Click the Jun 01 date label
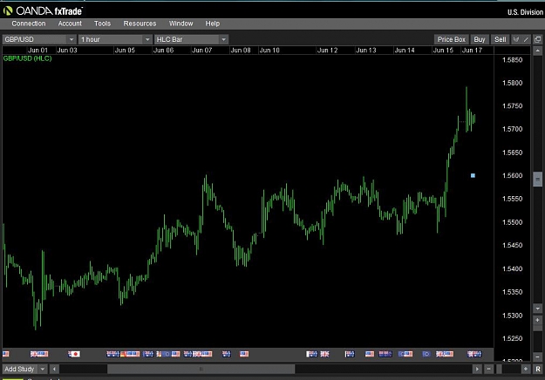This screenshot has height=380, width=545. [x=37, y=51]
